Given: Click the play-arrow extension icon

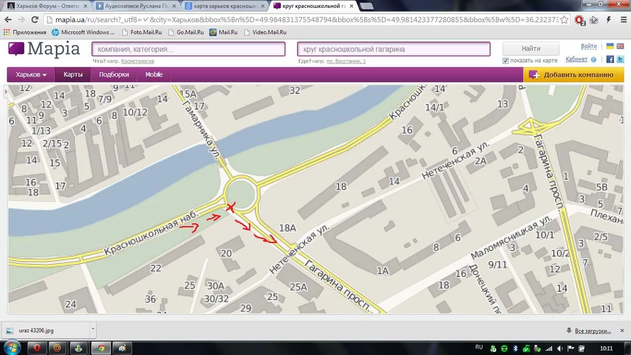Looking at the screenshot, I should click(x=594, y=20).
